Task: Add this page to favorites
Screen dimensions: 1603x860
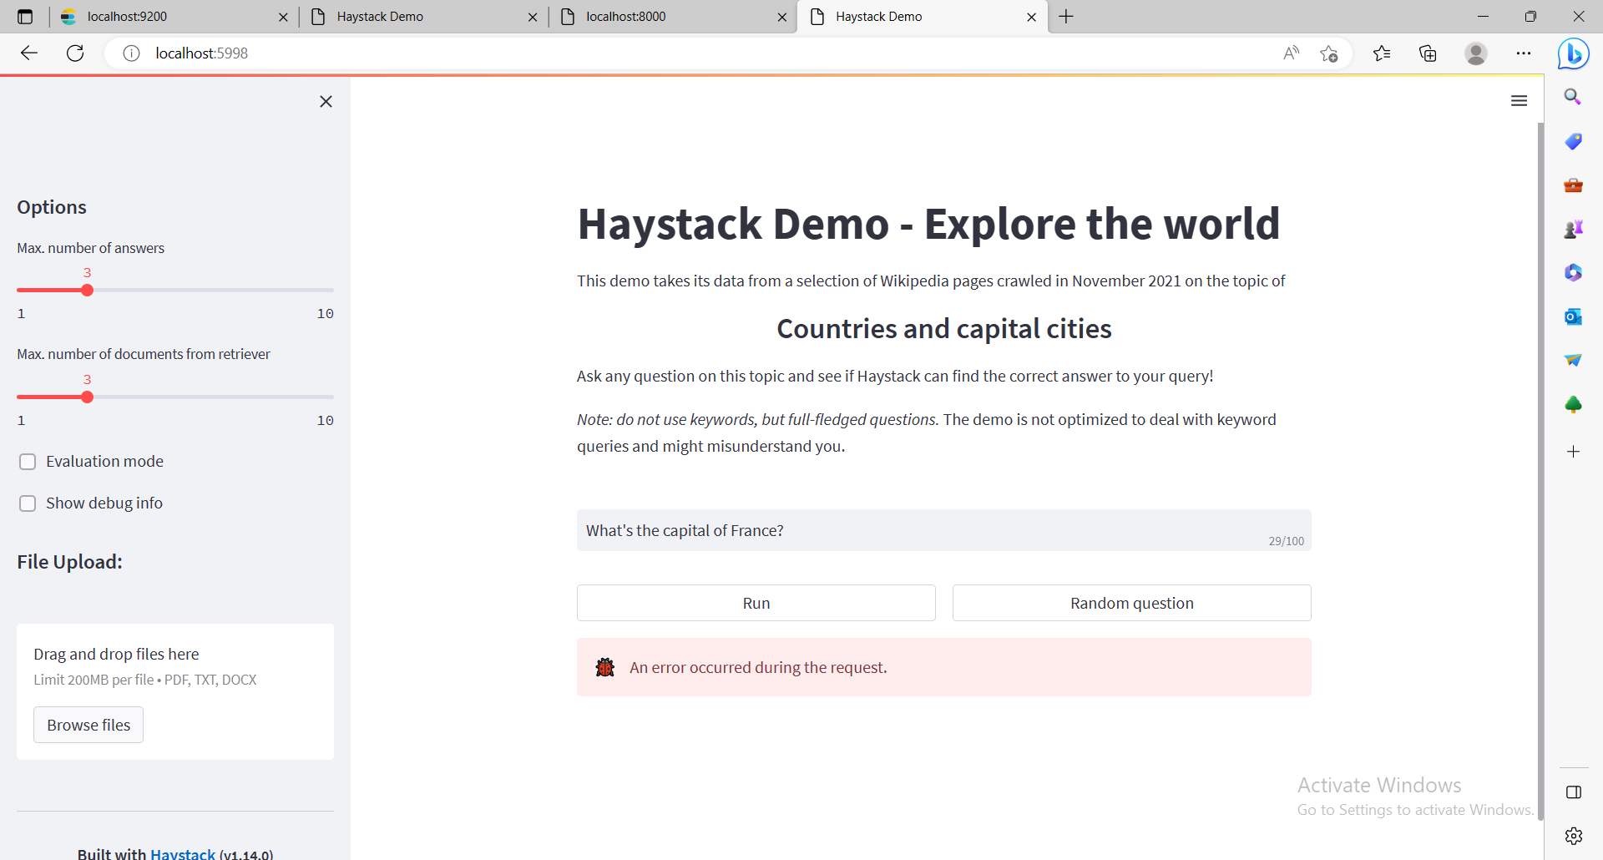Action: [1329, 53]
